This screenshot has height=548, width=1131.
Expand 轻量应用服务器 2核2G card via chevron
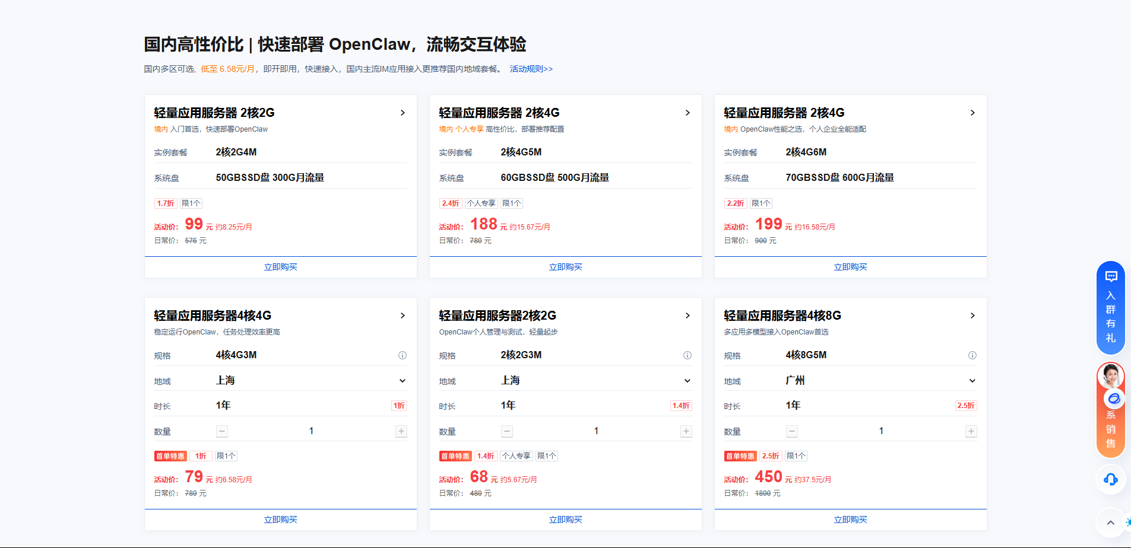[x=402, y=112]
